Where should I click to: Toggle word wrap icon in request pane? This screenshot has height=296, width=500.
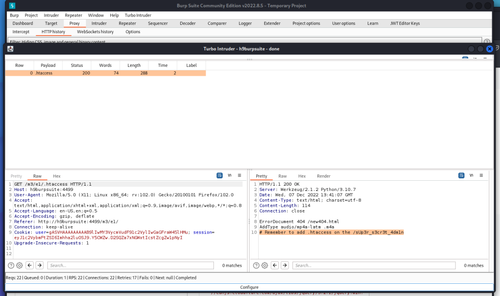219,175
